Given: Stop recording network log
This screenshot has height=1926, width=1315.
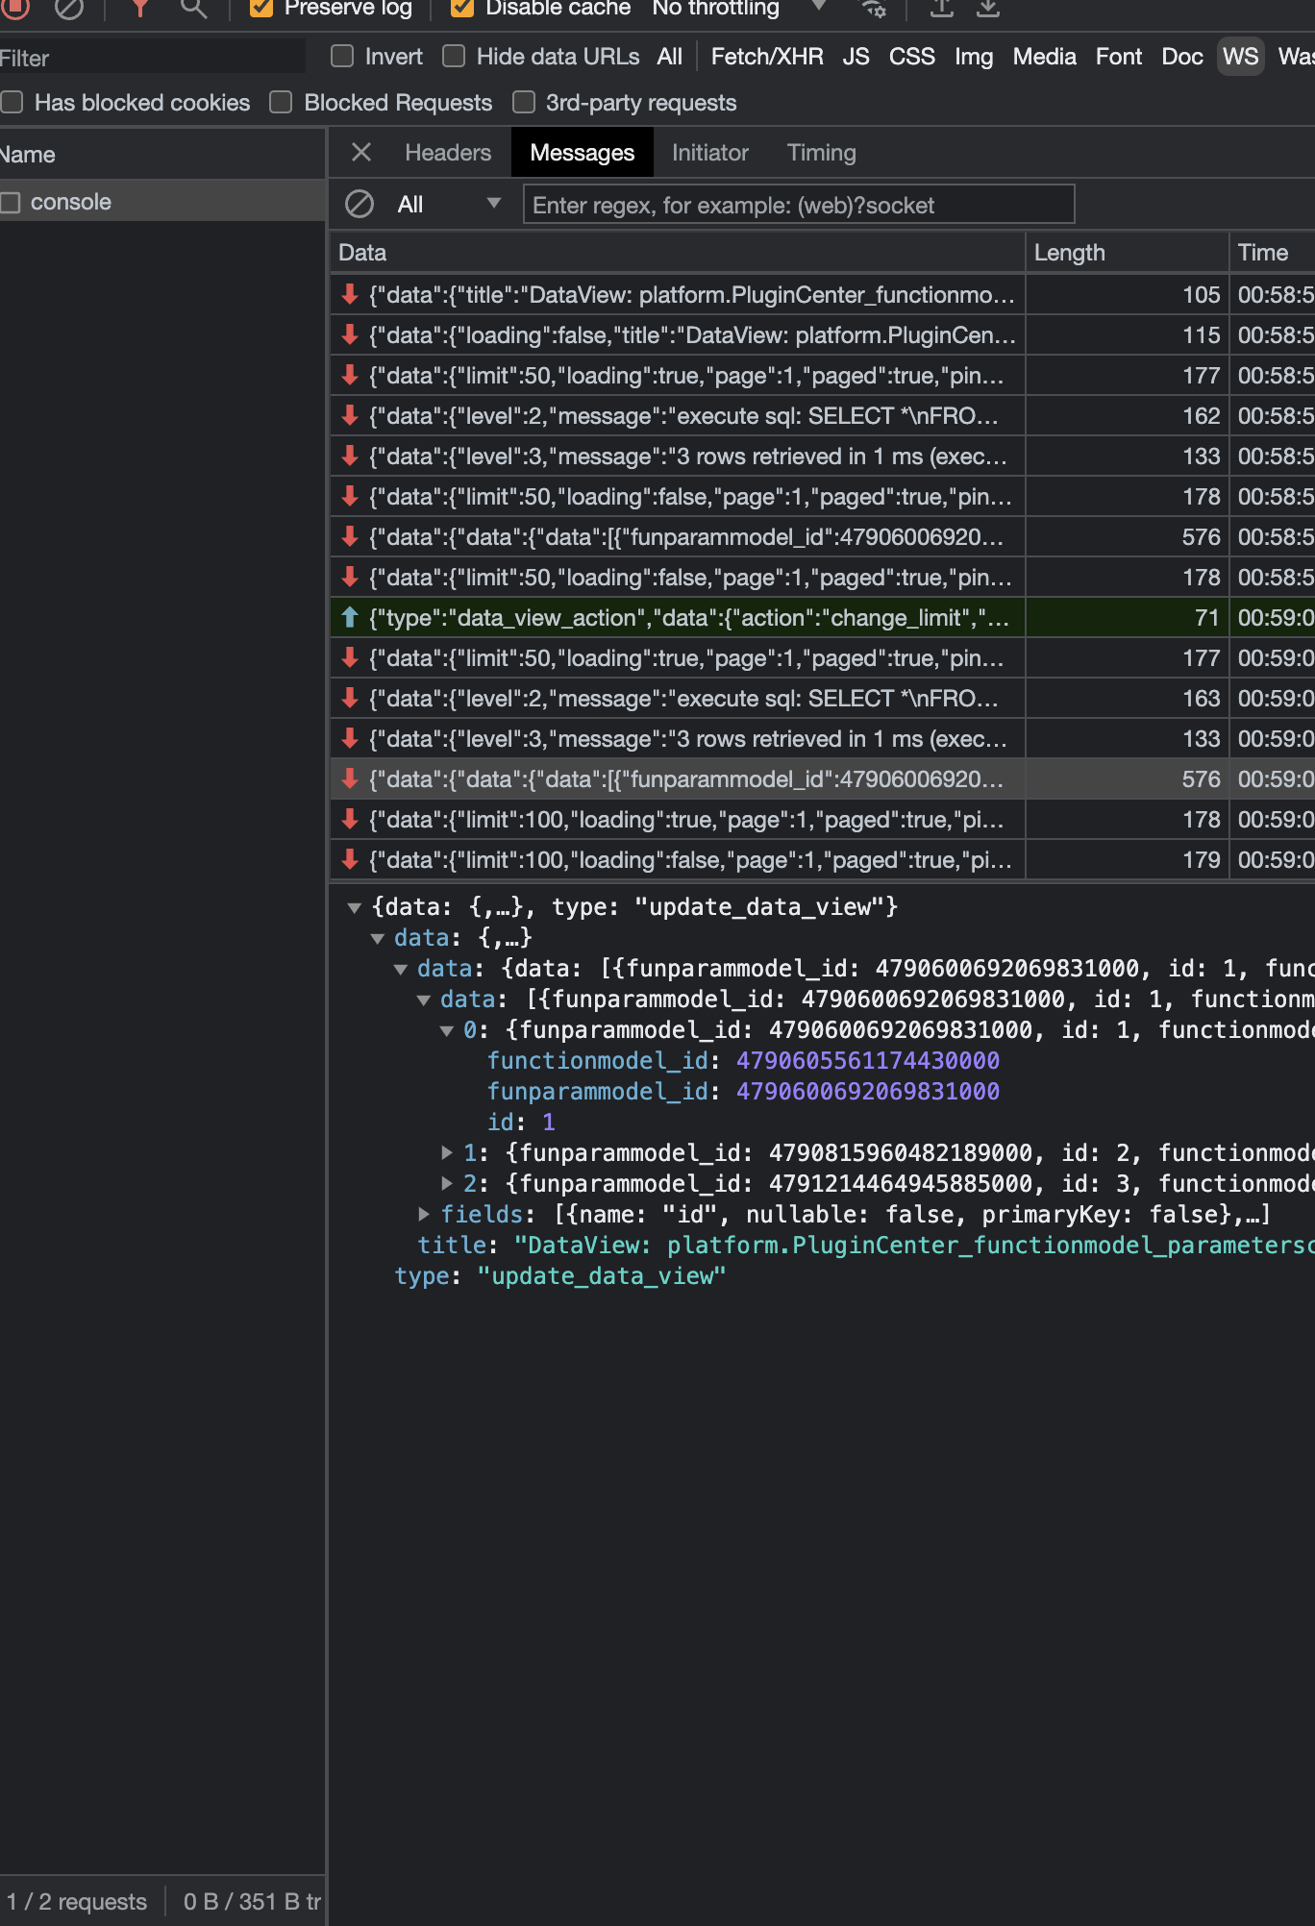Looking at the screenshot, I should 15,8.
